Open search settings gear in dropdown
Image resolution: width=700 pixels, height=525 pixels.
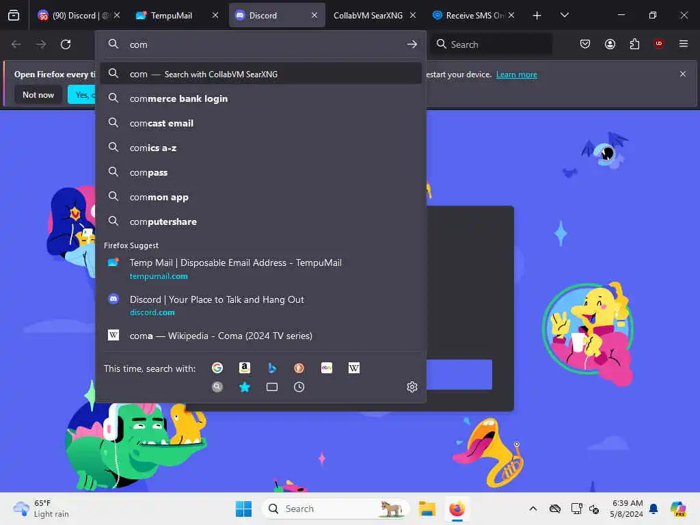412,387
